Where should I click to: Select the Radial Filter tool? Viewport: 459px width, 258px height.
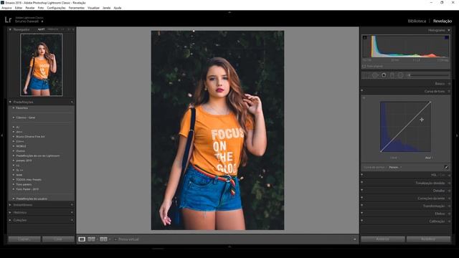[400, 75]
